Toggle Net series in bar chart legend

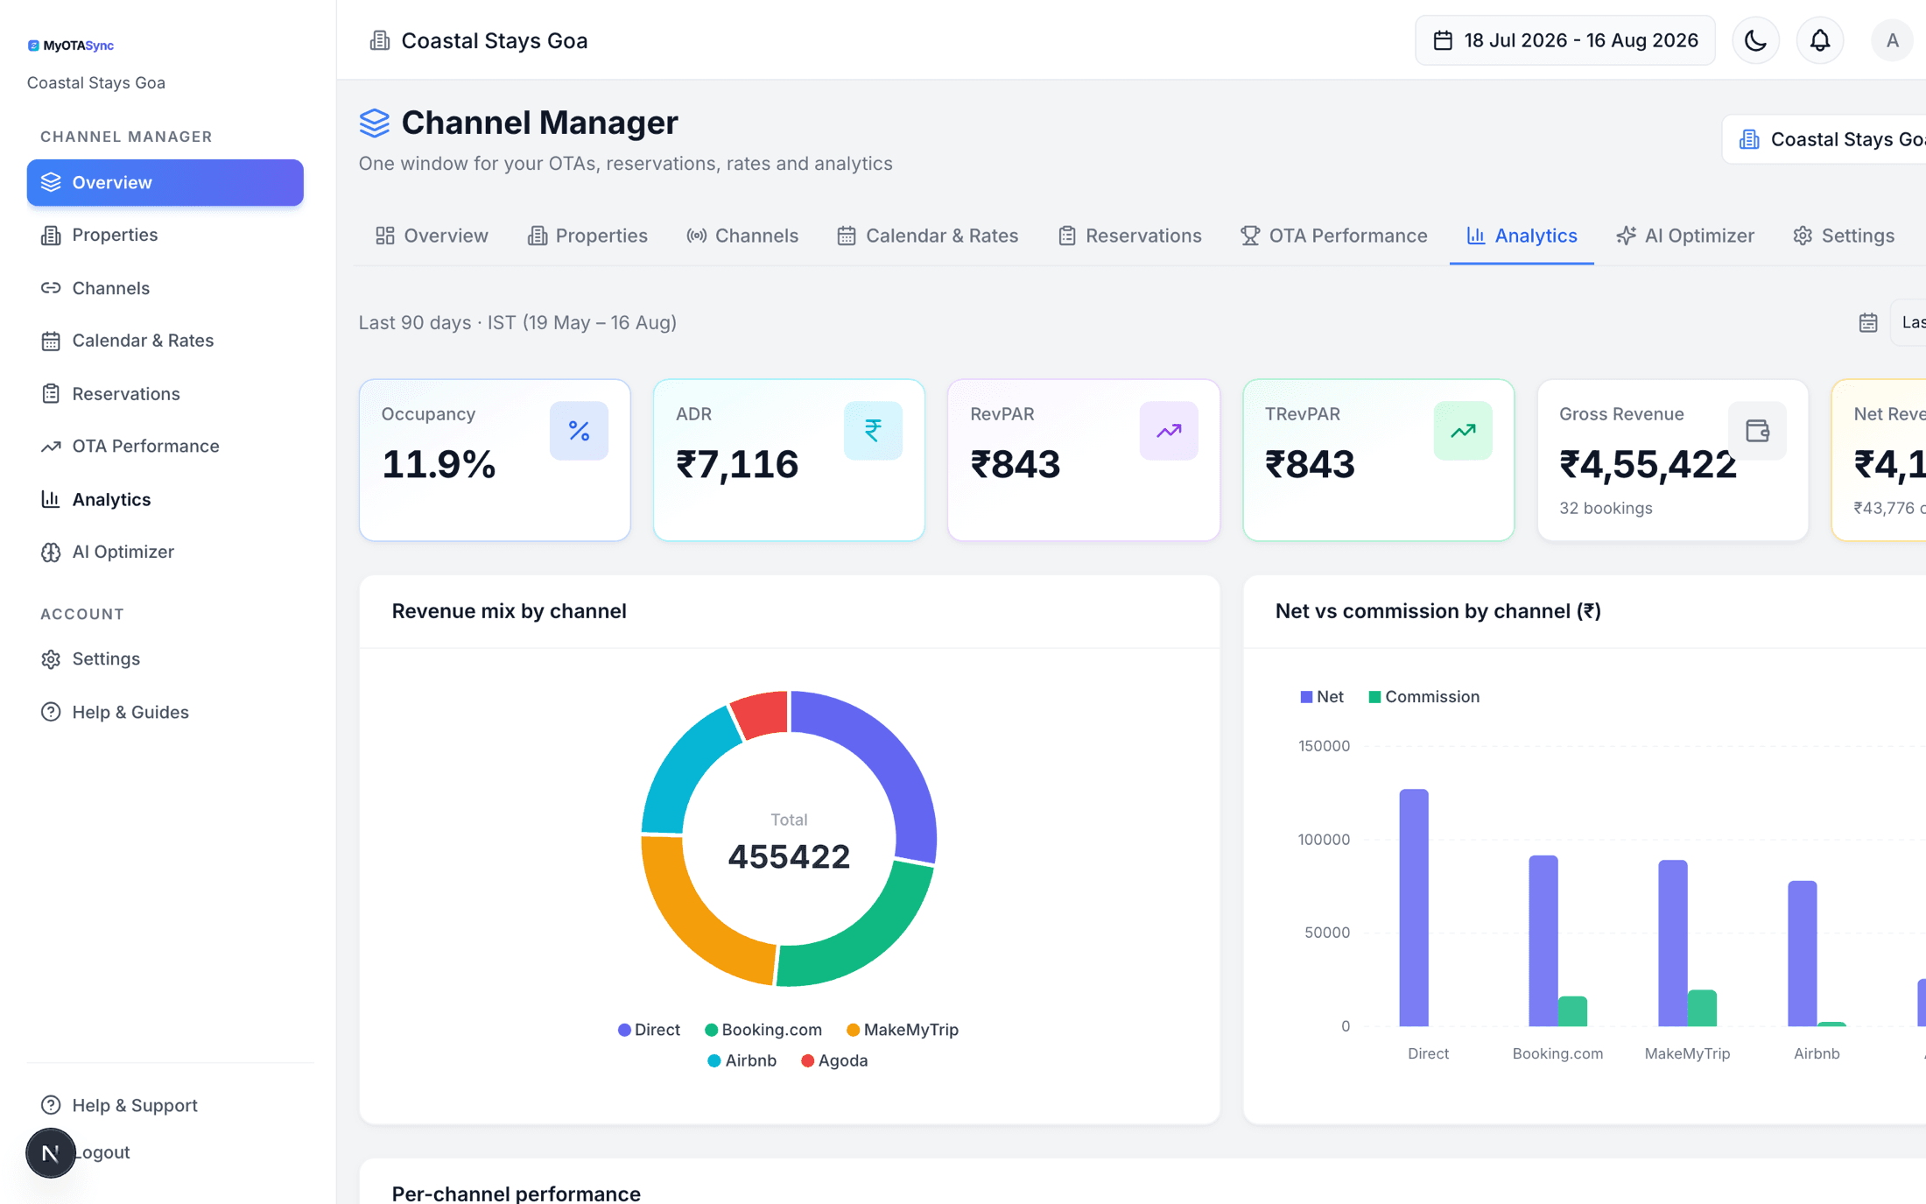(x=1322, y=697)
